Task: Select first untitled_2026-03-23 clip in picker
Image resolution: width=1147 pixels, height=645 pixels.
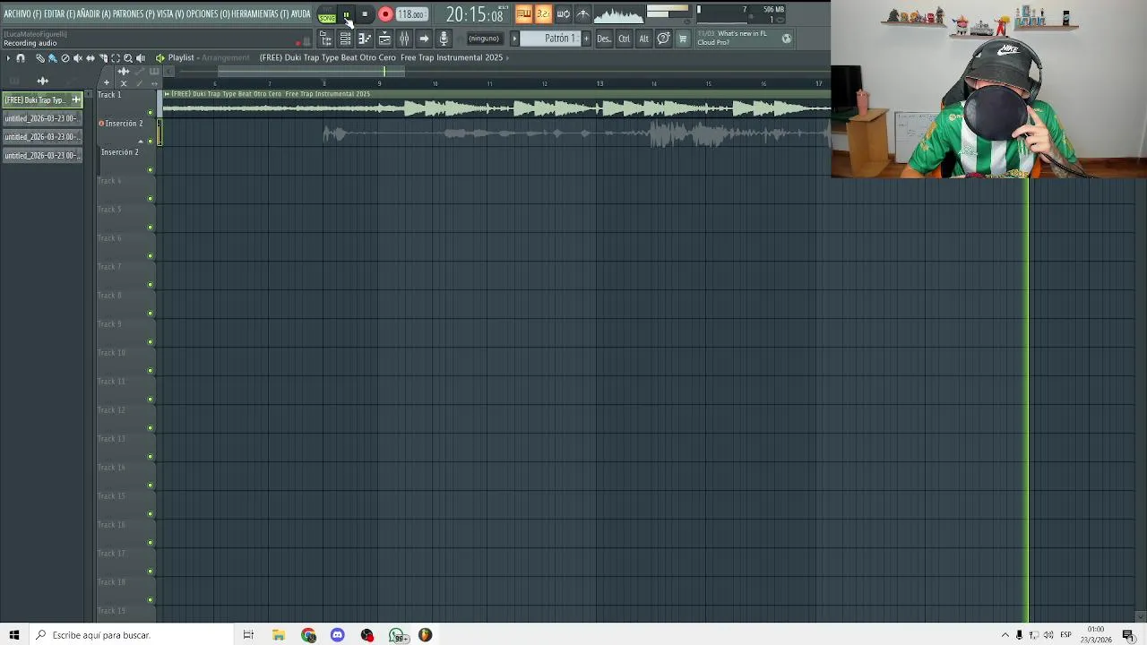Action: click(41, 118)
